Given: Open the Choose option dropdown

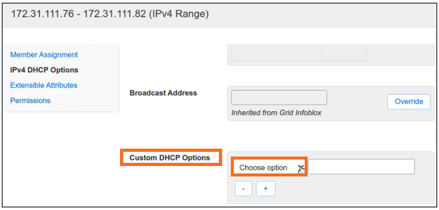Looking at the screenshot, I should [x=264, y=168].
